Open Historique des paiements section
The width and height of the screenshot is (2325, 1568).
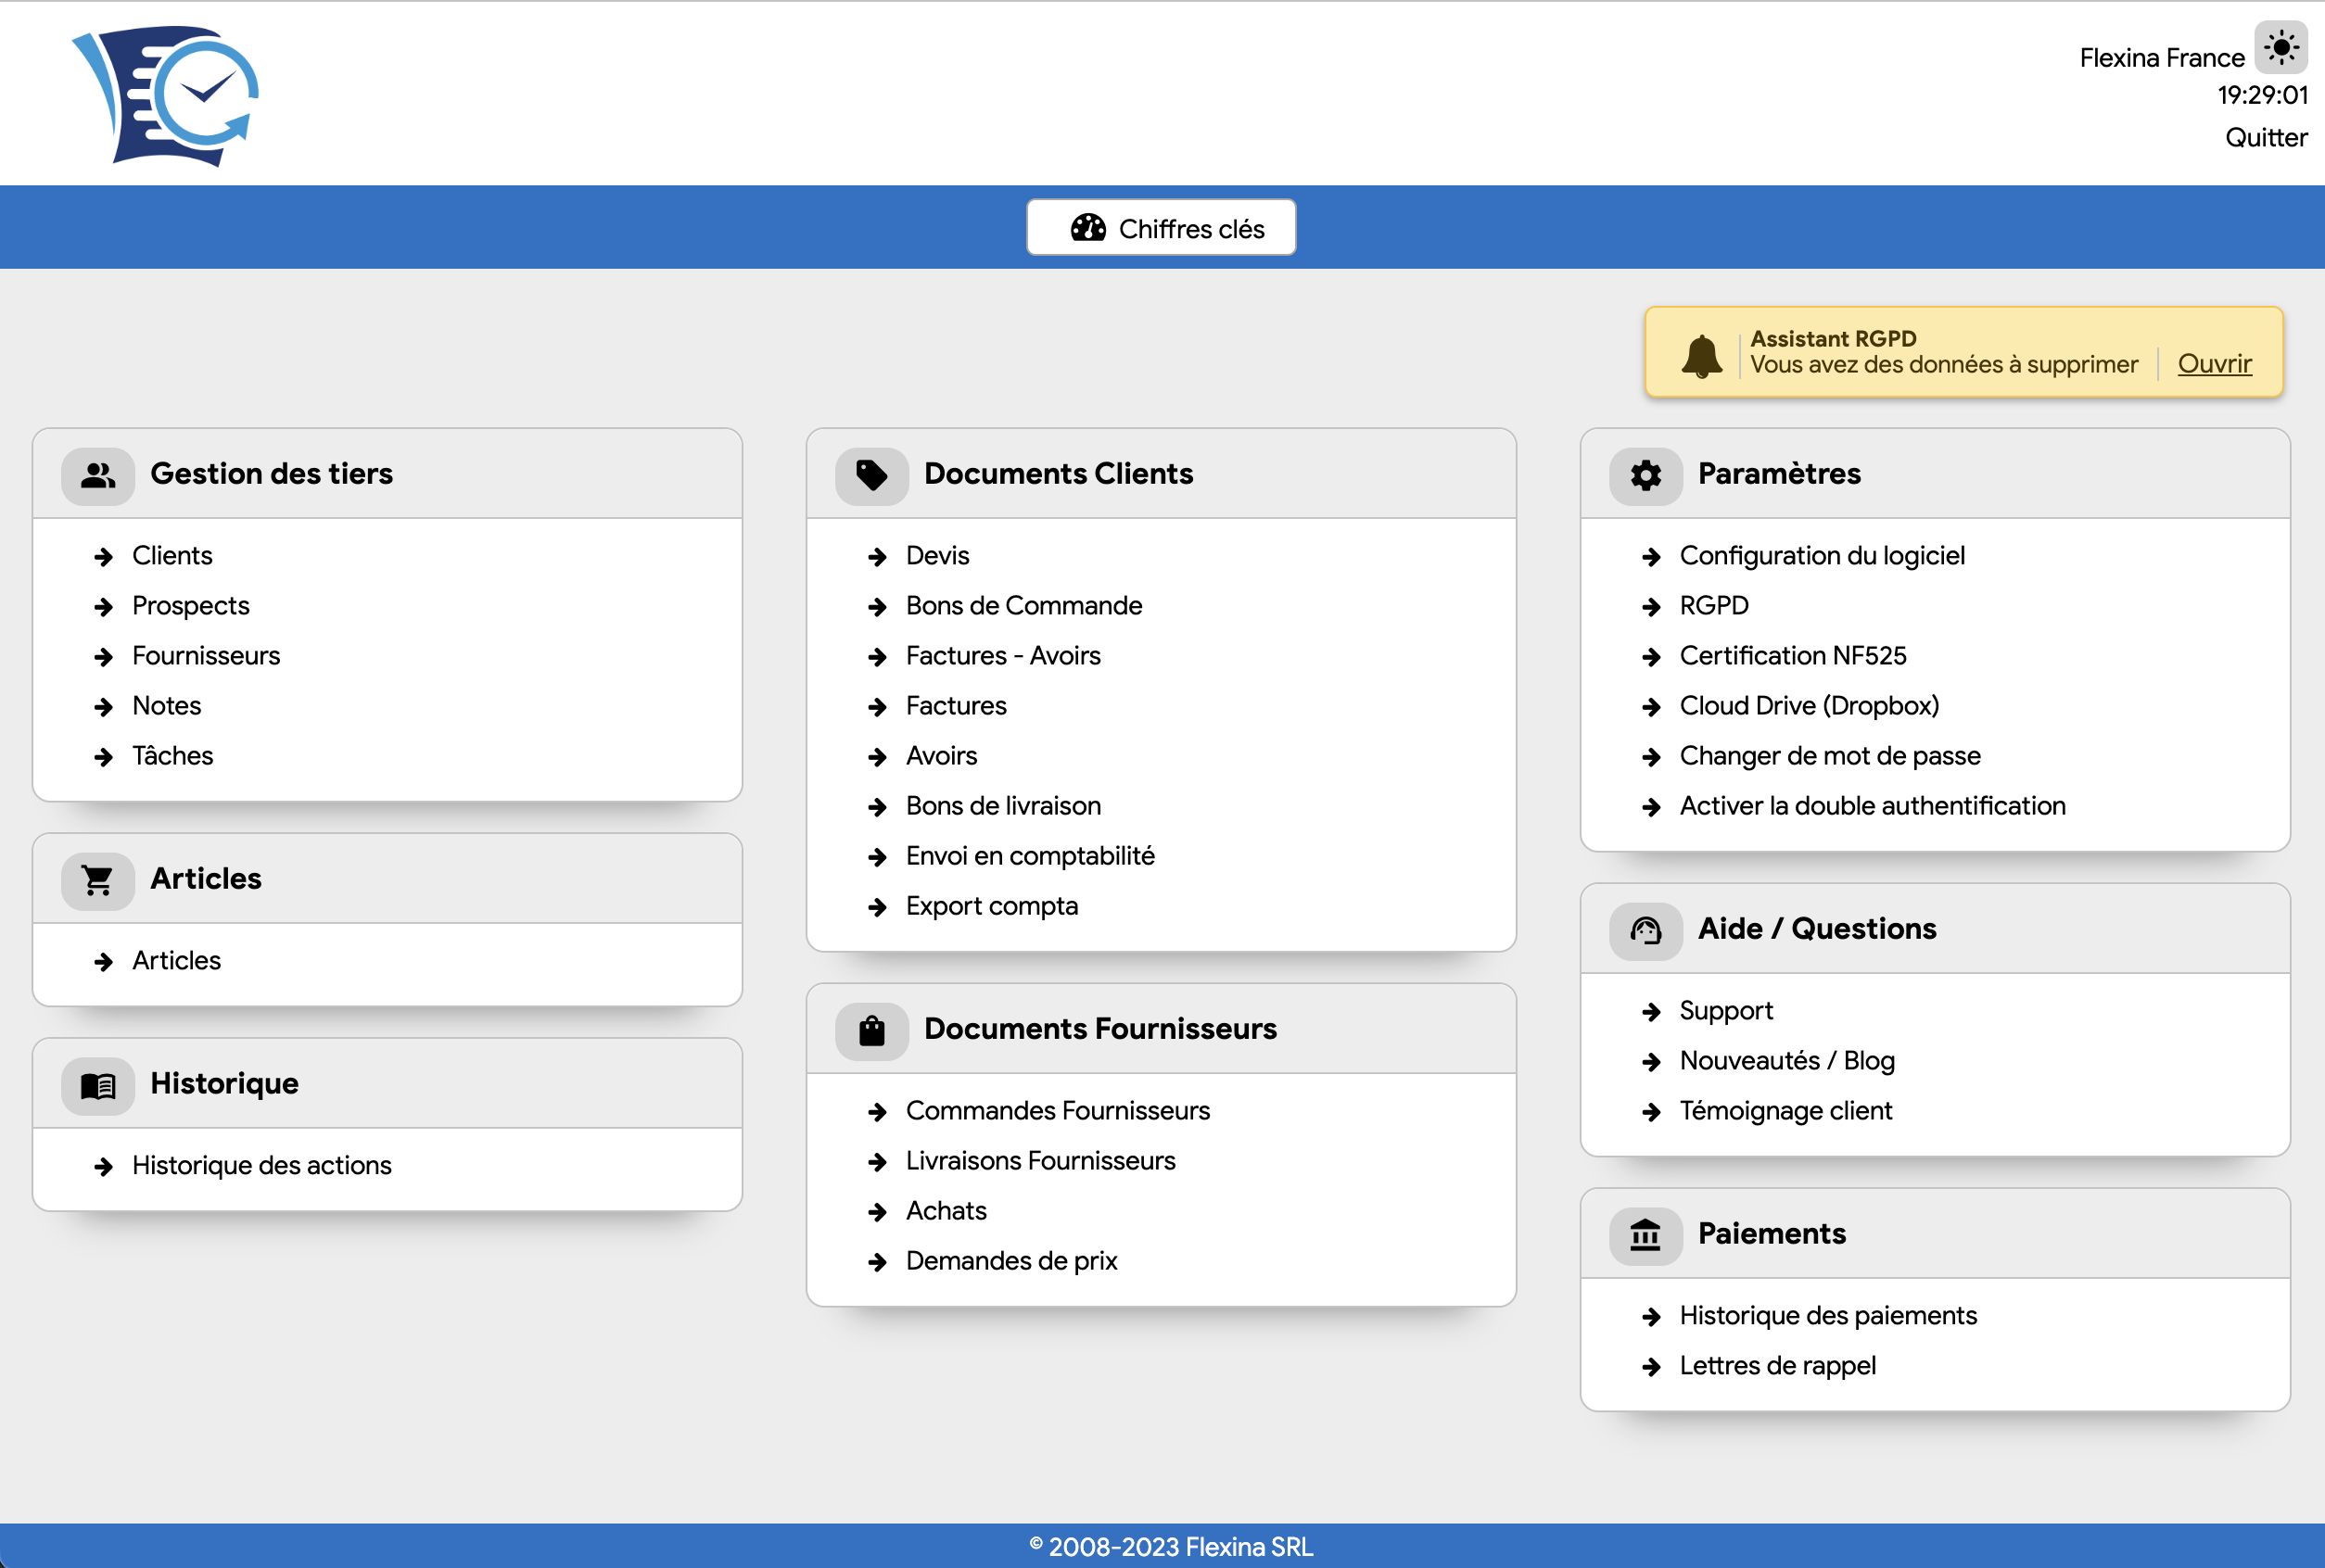(x=1828, y=1314)
